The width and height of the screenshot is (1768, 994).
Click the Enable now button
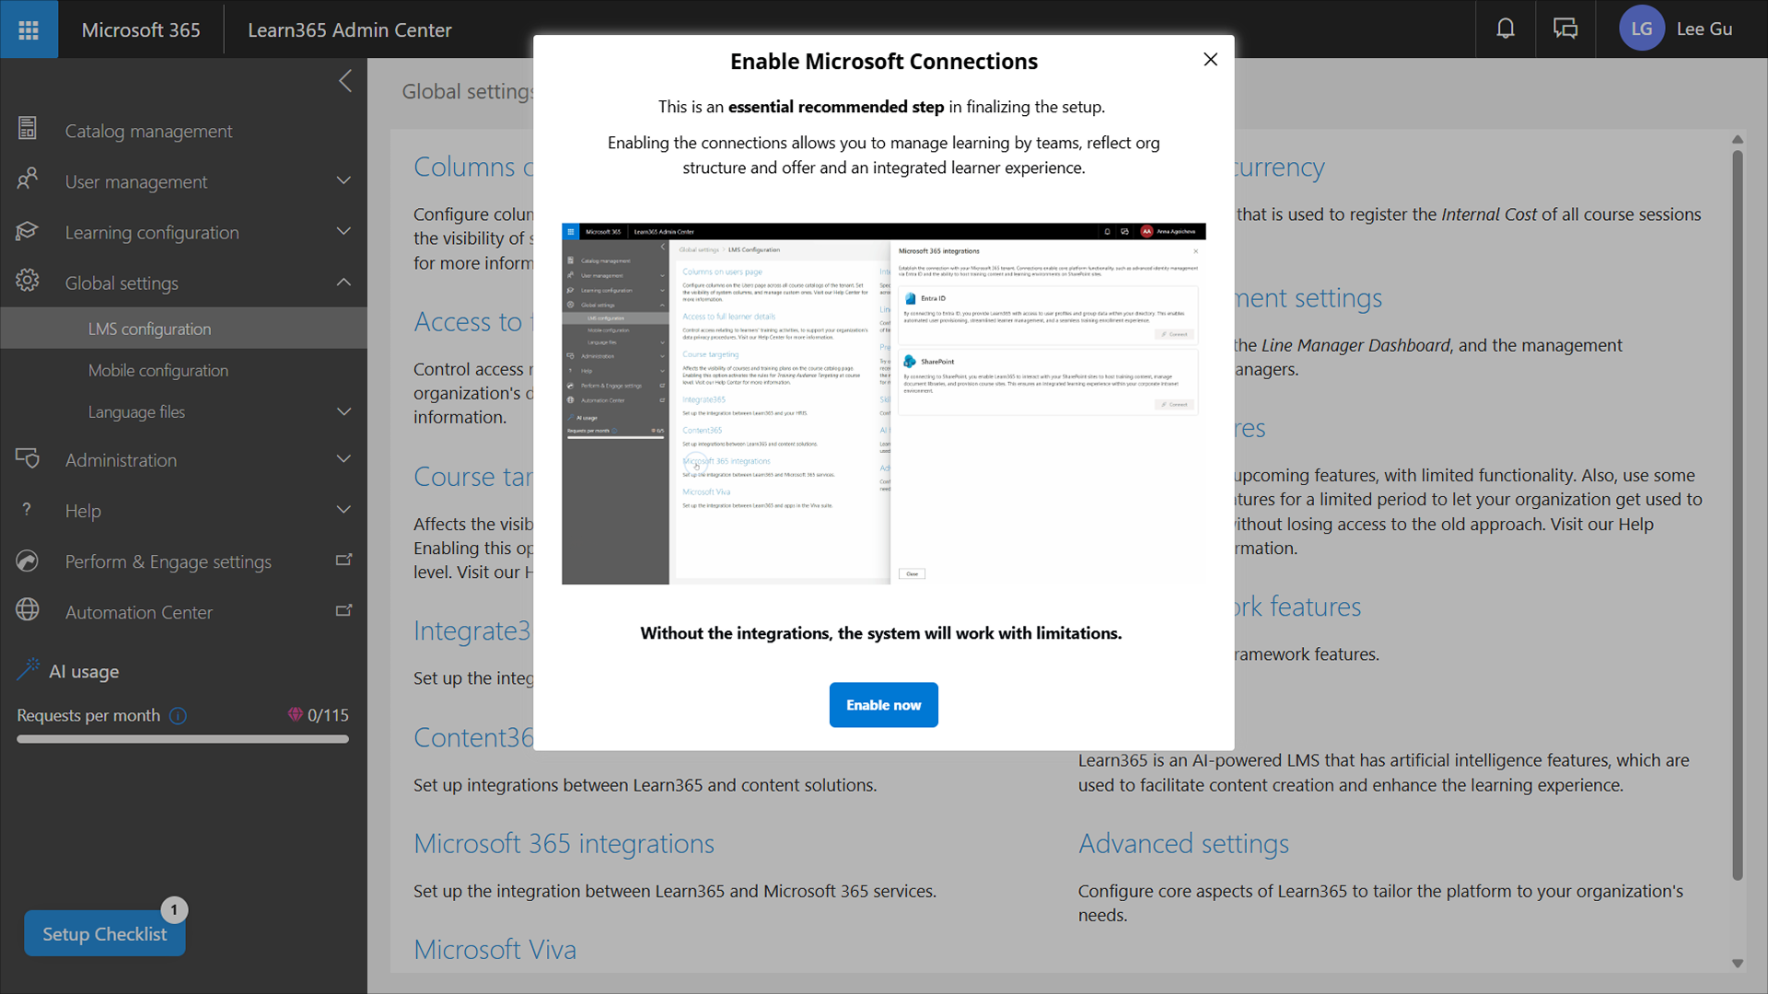[x=883, y=705]
